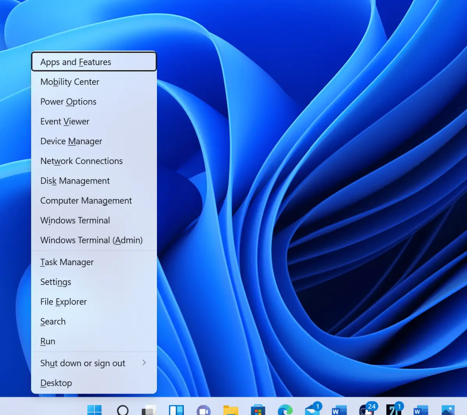Open Apps and Features

(94, 62)
